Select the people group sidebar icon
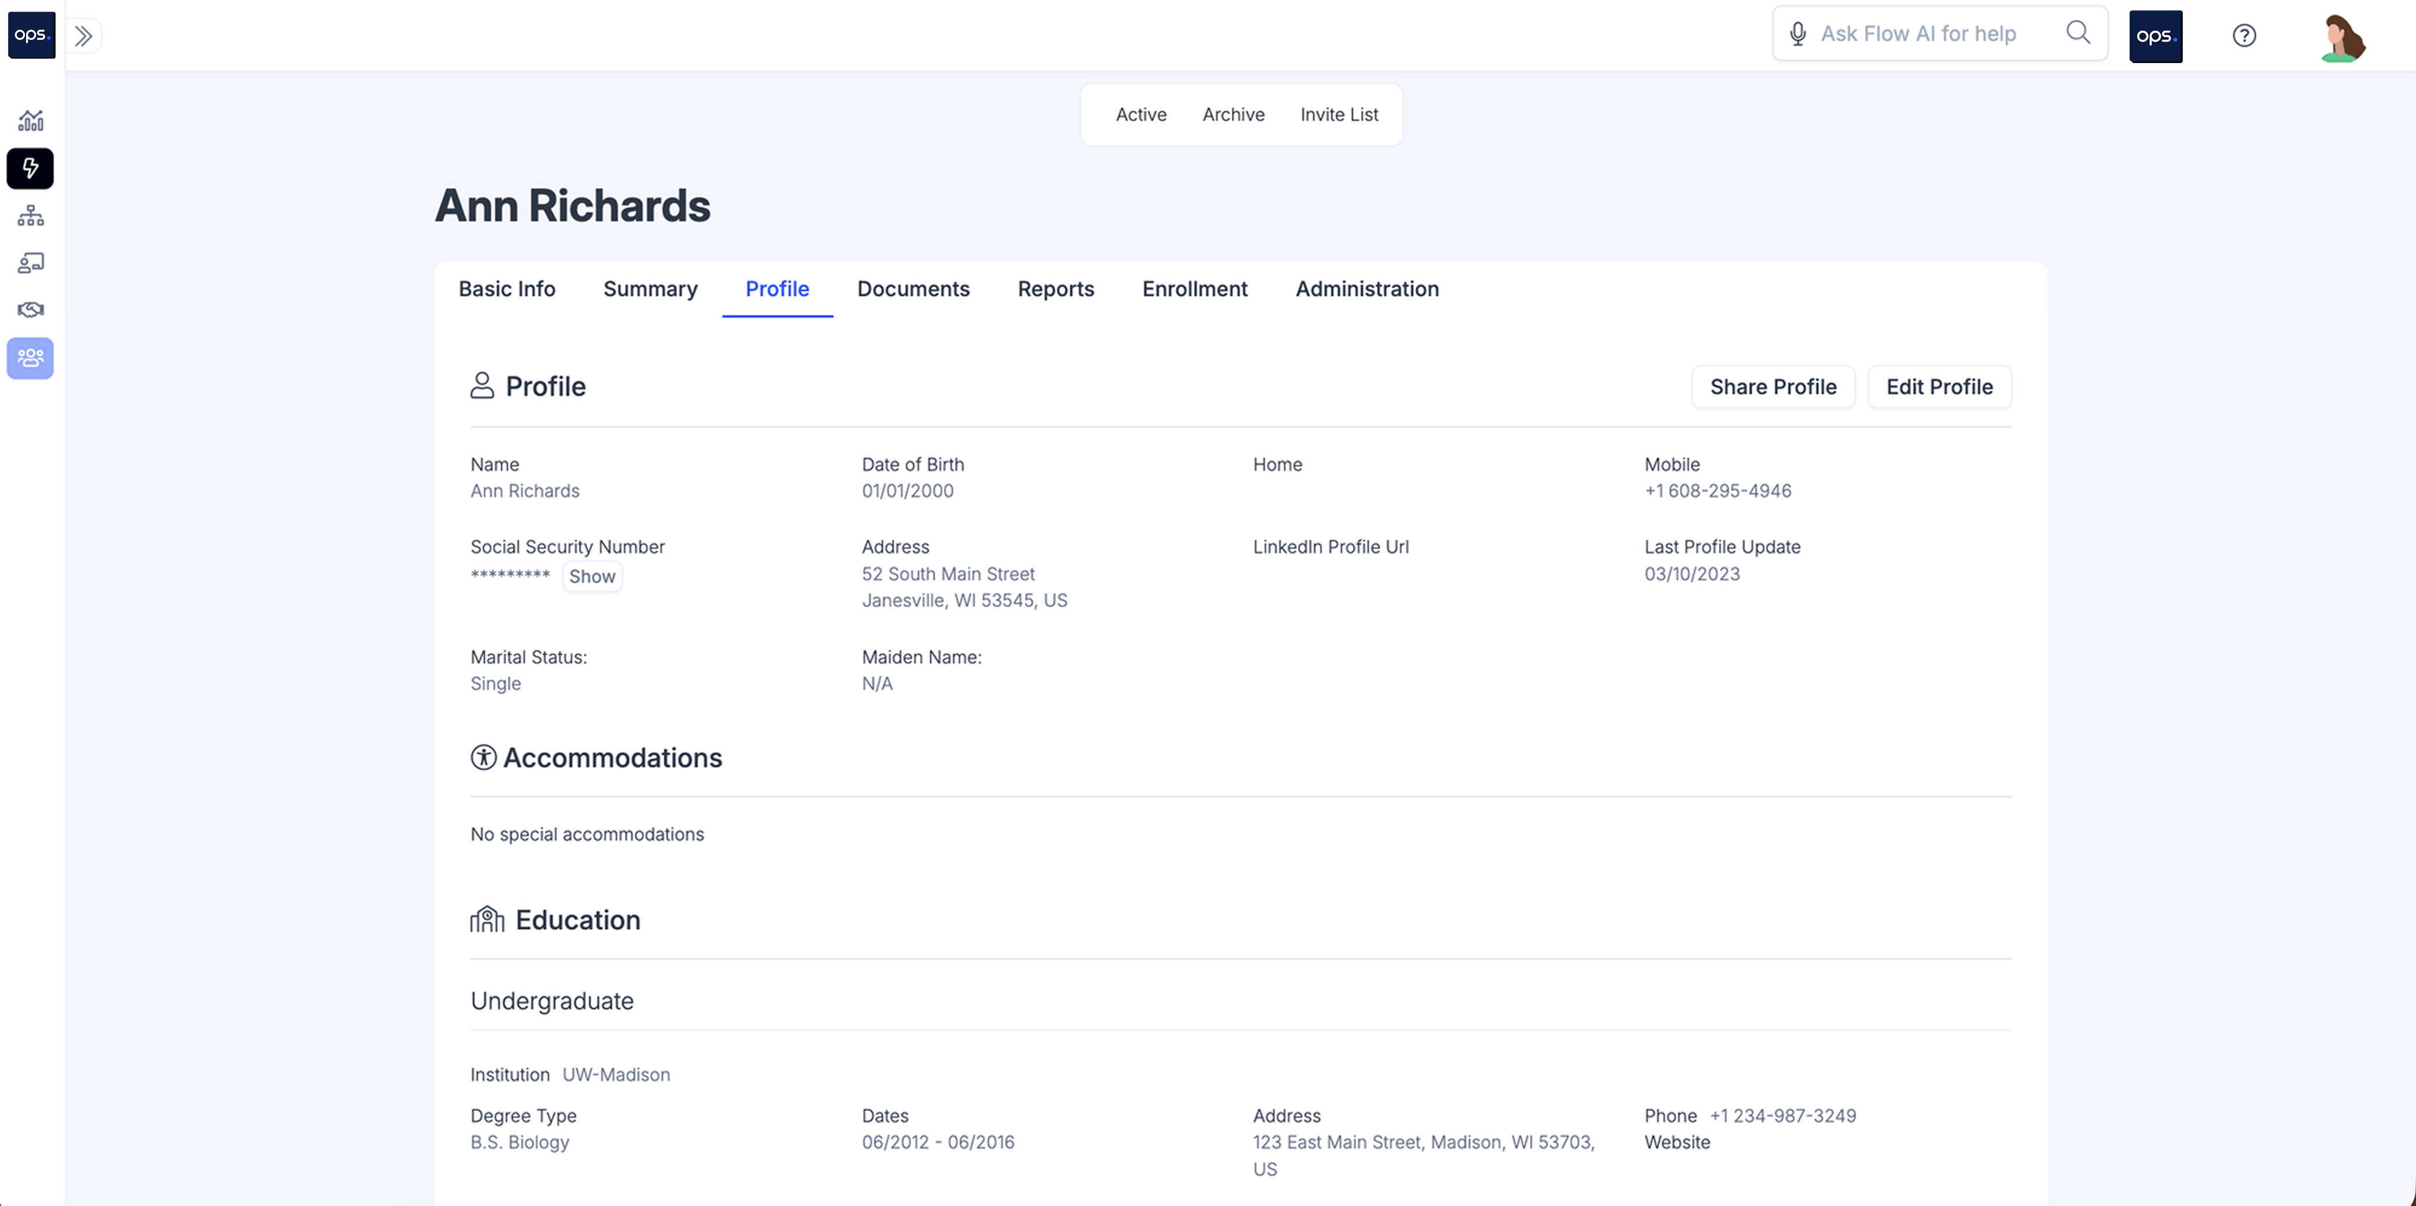Screen dimensions: 2416x1206 pyautogui.click(x=30, y=357)
